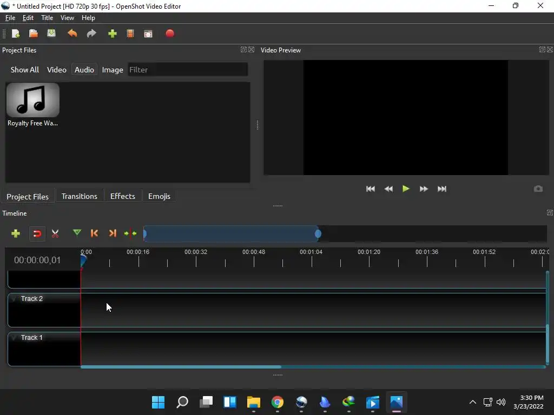
Task: Switch to the Effects tab
Action: pos(123,196)
